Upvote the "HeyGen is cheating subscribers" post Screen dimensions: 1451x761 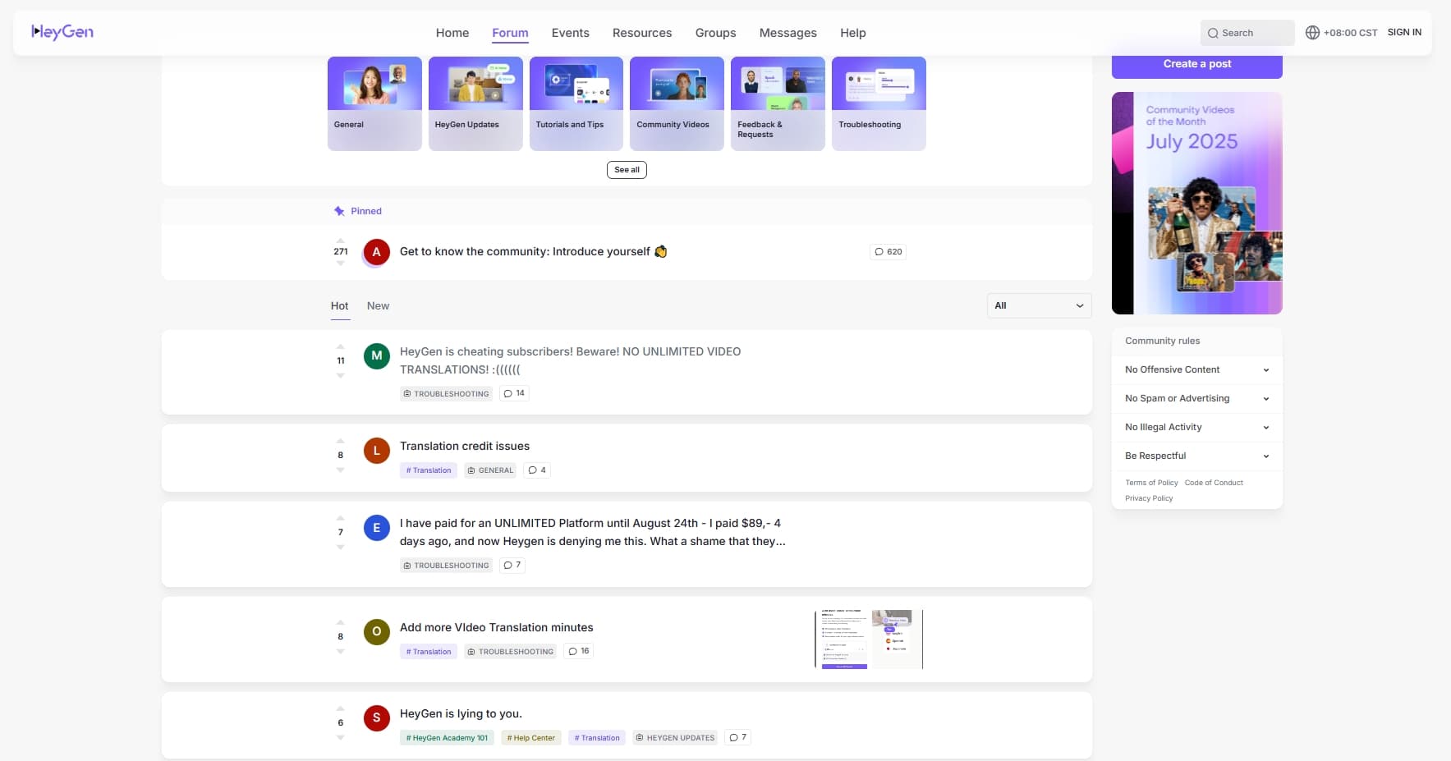(x=341, y=346)
